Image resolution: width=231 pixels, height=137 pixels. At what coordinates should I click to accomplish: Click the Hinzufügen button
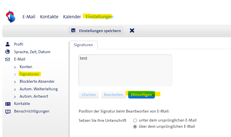[x=141, y=95]
